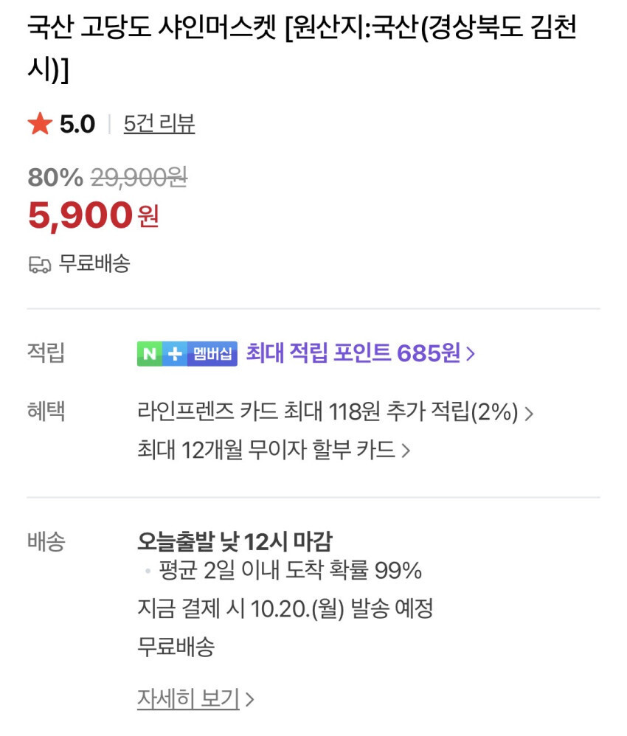Open the 최대 12개월 무이자 할부 카드 text
Image resolution: width=627 pixels, height=736 pixels.
click(x=266, y=450)
